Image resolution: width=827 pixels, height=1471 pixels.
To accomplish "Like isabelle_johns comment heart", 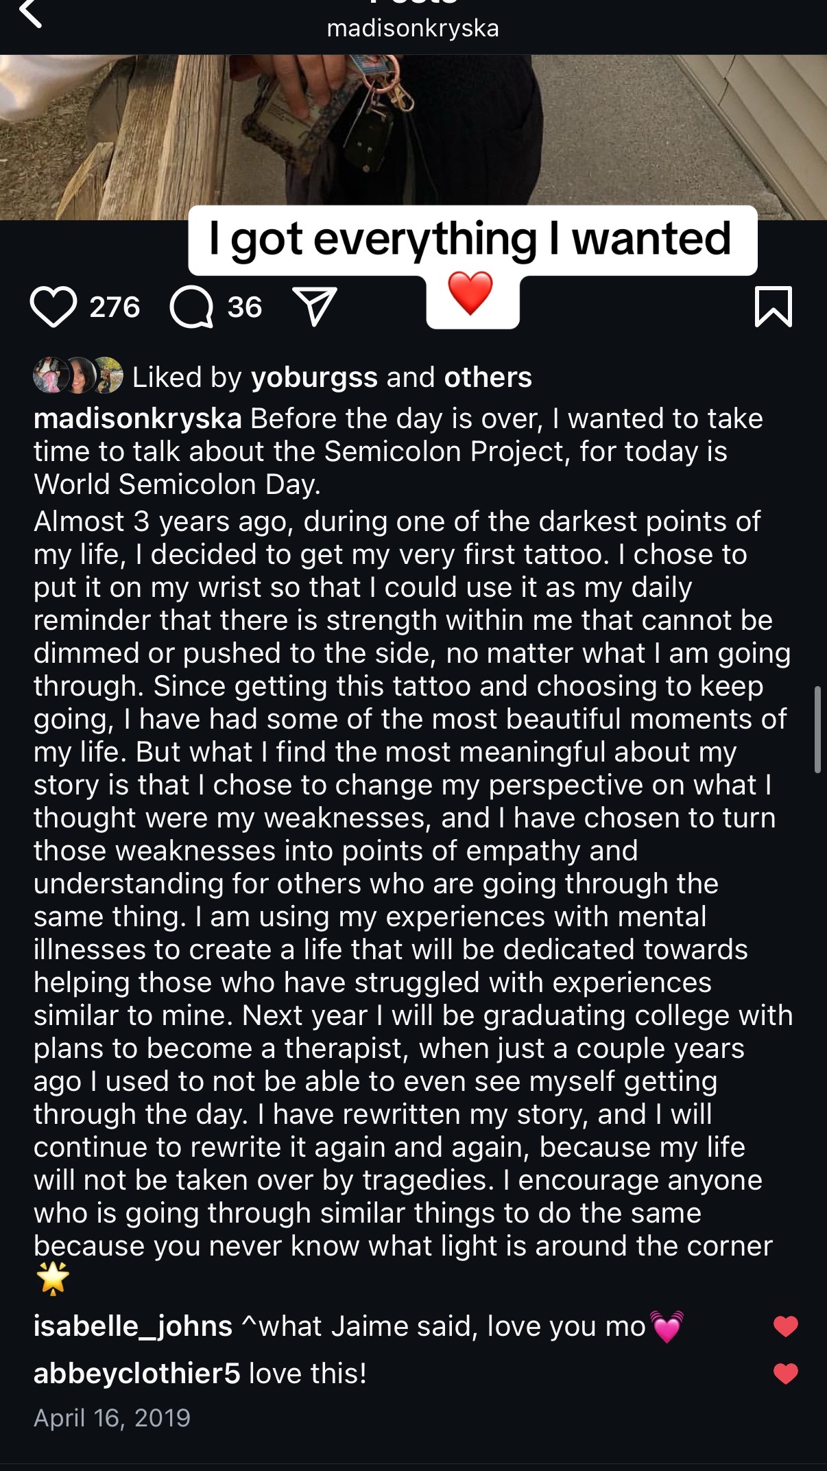I will pyautogui.click(x=786, y=1326).
